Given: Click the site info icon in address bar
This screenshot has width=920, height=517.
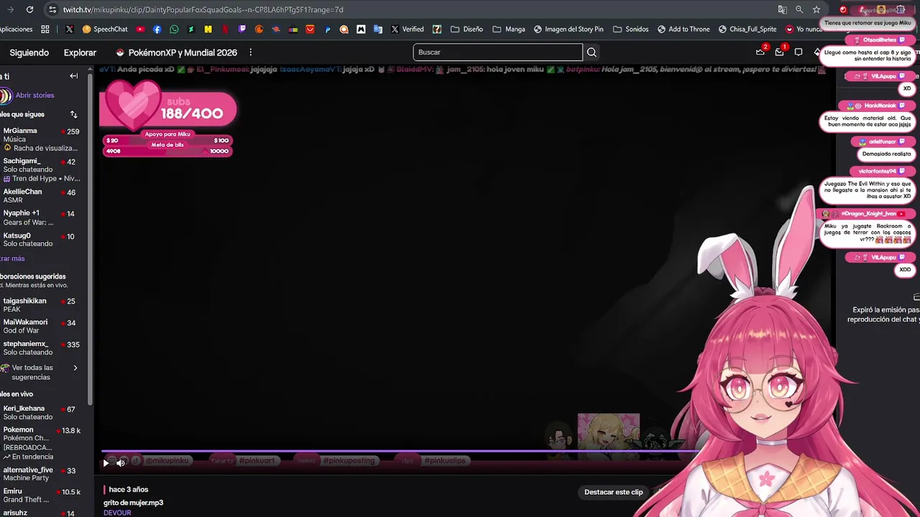Looking at the screenshot, I should point(52,9).
